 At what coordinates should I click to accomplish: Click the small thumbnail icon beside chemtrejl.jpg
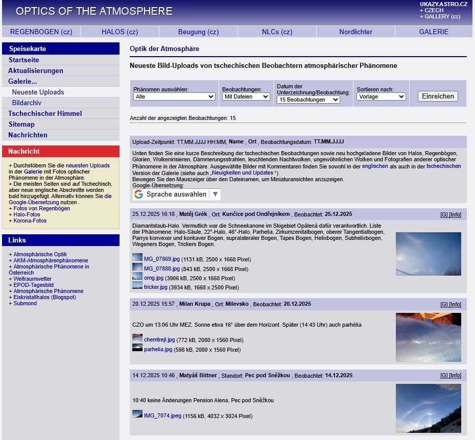(x=137, y=338)
